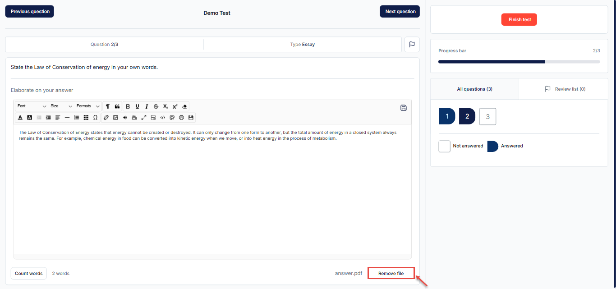Toggle bold formatting in the editor

128,106
